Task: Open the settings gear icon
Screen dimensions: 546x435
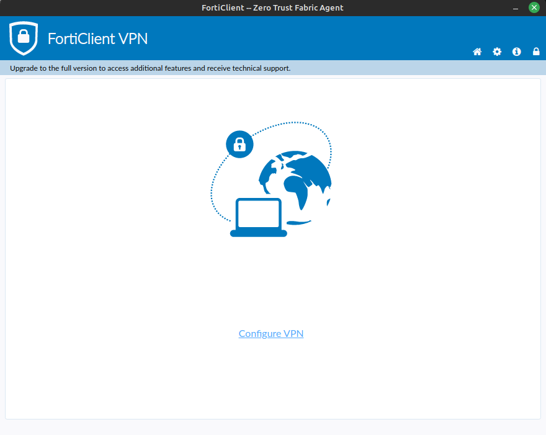Action: point(497,52)
